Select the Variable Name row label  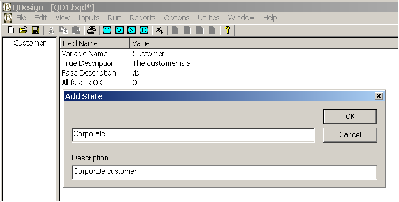(85, 54)
